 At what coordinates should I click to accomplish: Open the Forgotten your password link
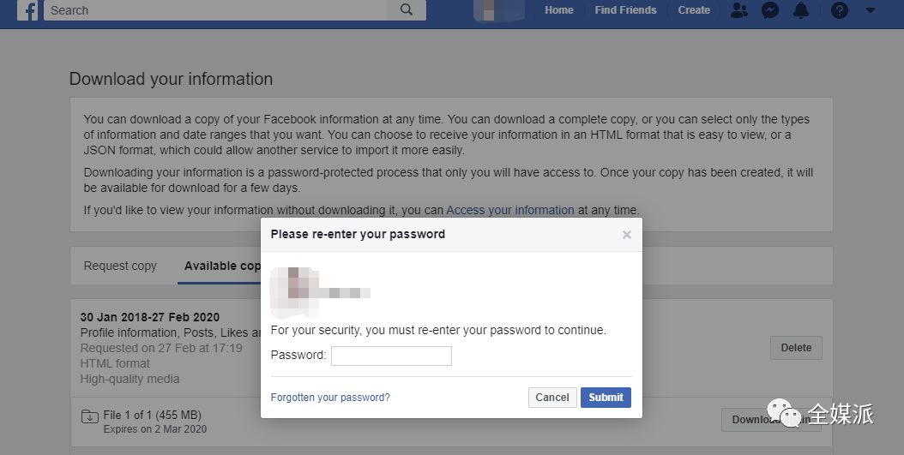pyautogui.click(x=330, y=398)
